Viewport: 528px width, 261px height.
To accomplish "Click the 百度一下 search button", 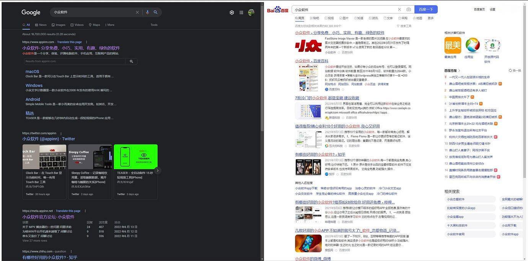I will pos(426,10).
